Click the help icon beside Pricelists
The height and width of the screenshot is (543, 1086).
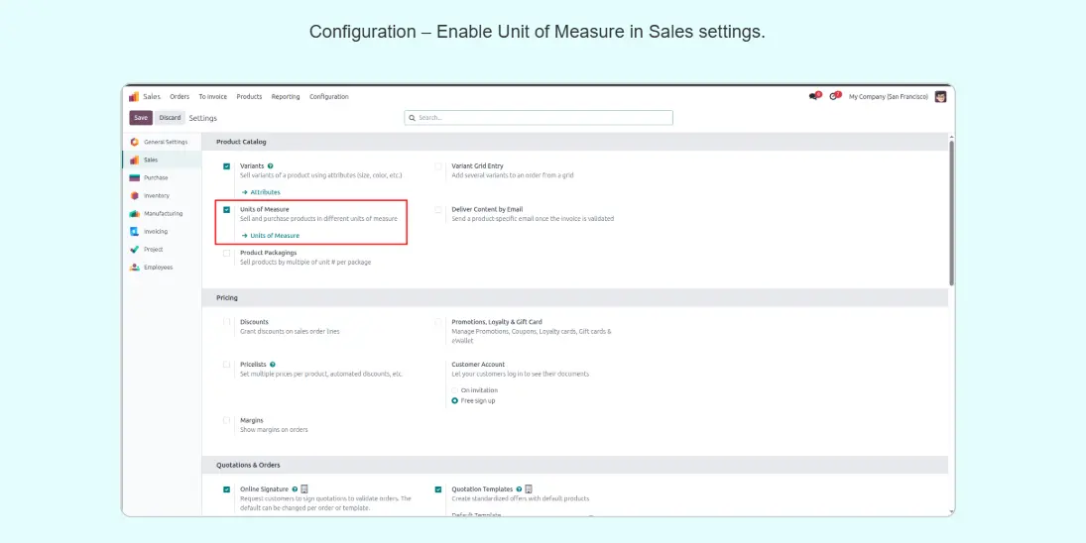pyautogui.click(x=273, y=365)
